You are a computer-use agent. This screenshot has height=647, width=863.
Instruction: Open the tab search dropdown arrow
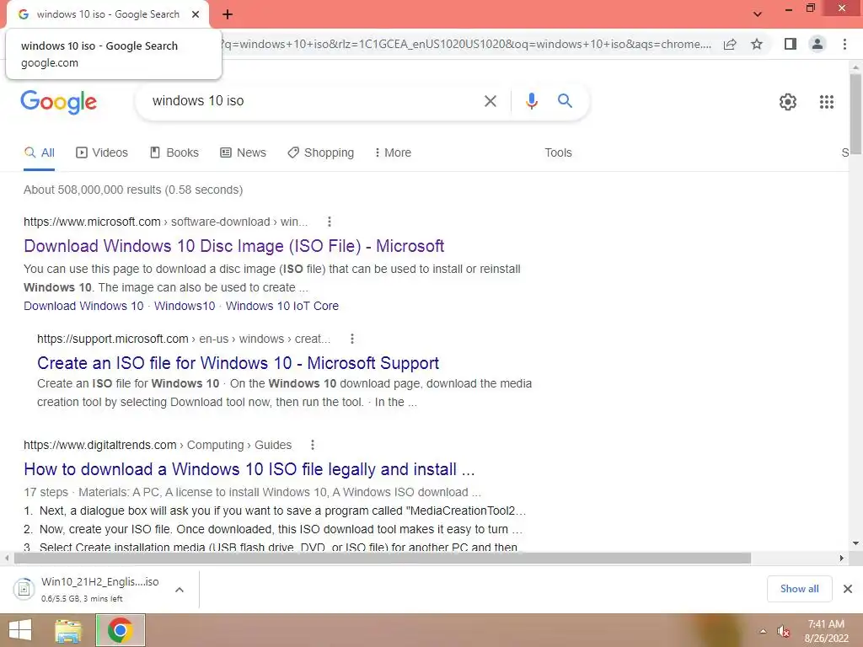pos(758,14)
